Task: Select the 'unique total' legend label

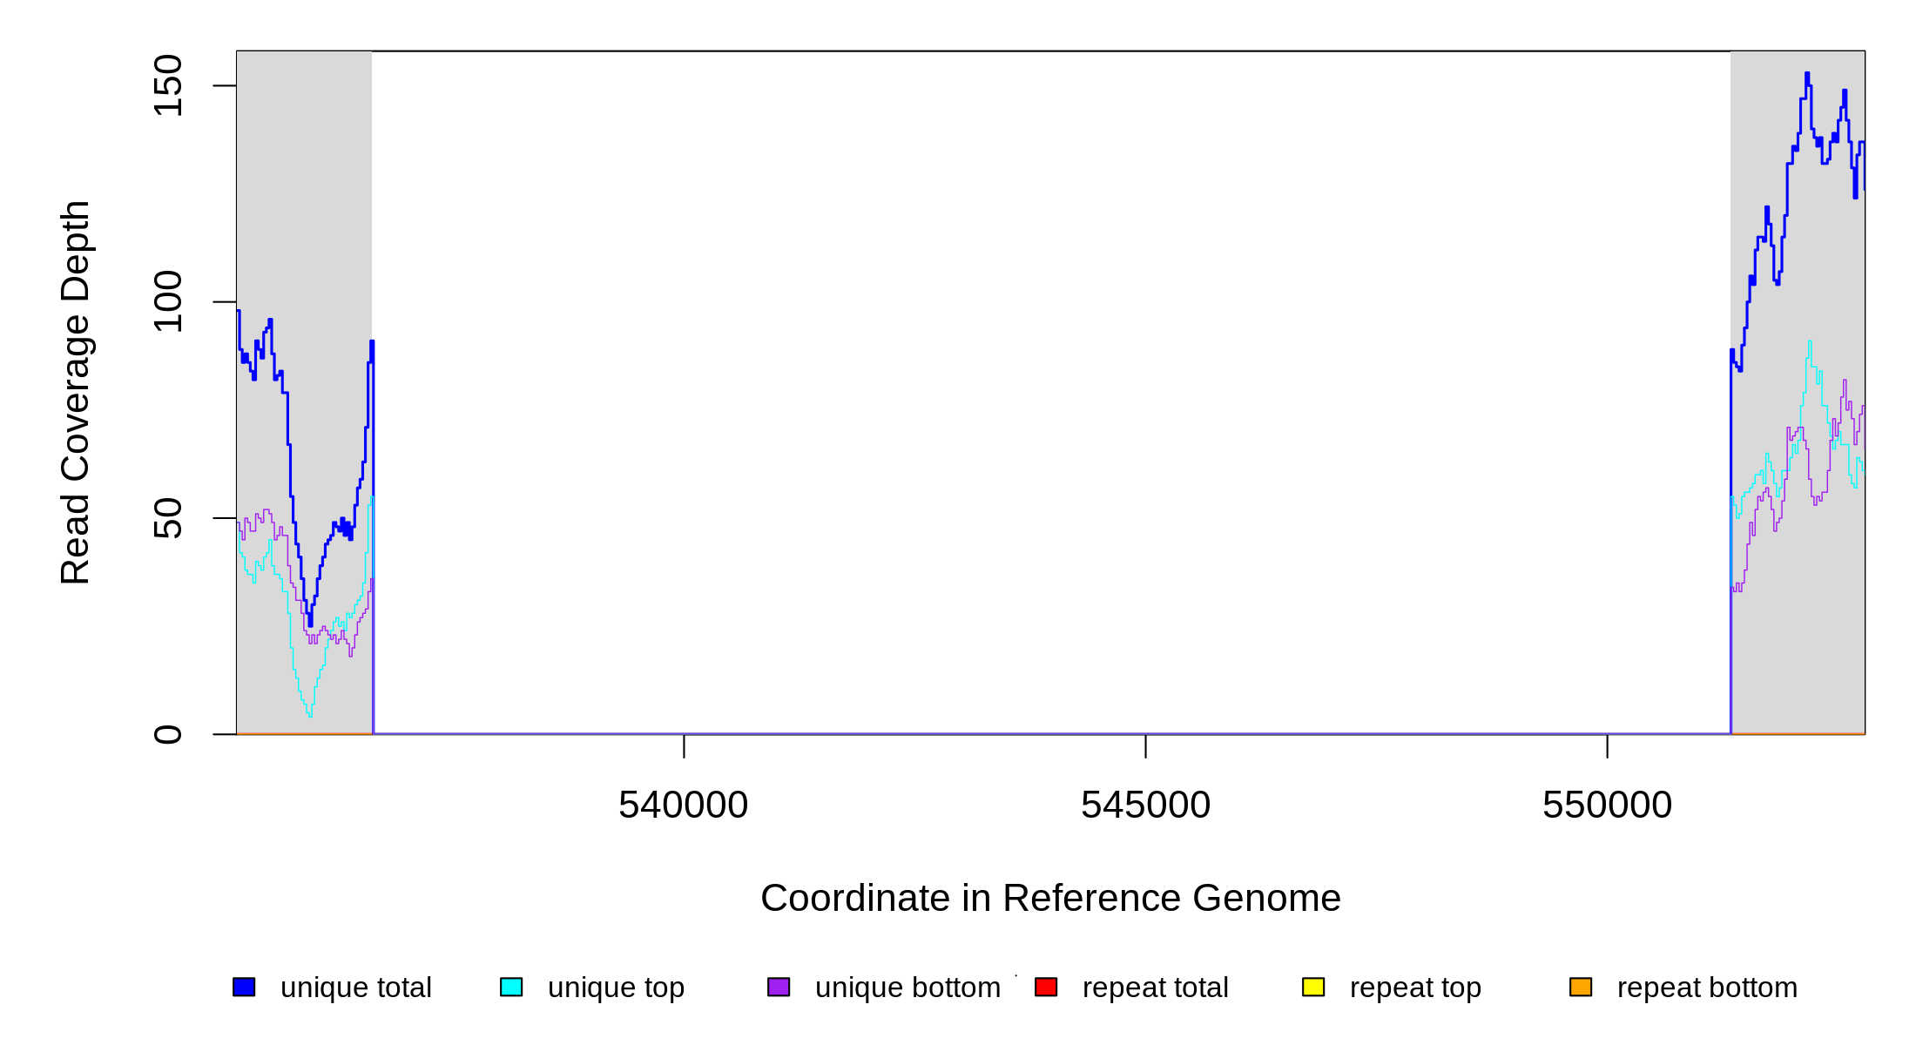Action: pos(355,988)
